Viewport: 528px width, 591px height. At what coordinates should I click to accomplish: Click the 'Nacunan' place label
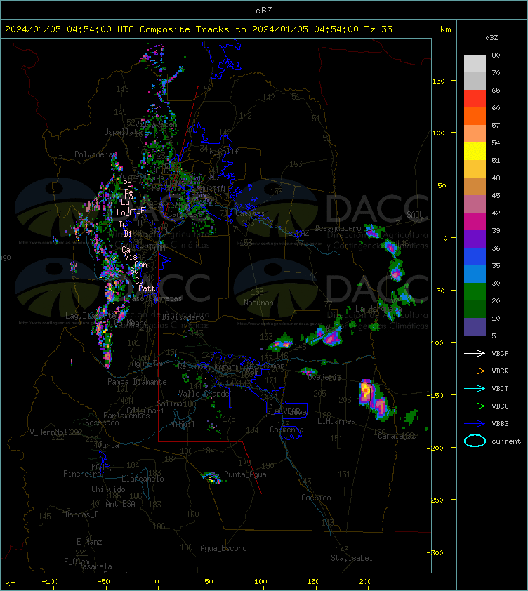[258, 303]
